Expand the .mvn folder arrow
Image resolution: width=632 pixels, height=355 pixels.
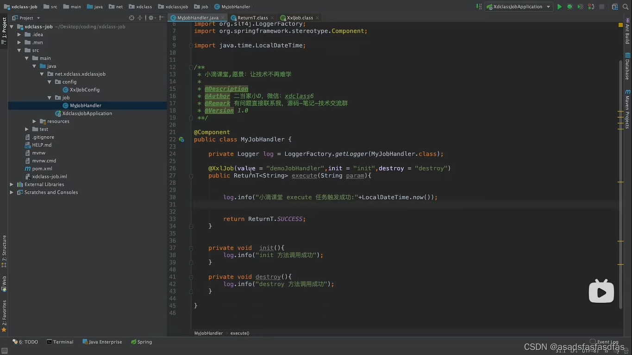click(x=19, y=43)
